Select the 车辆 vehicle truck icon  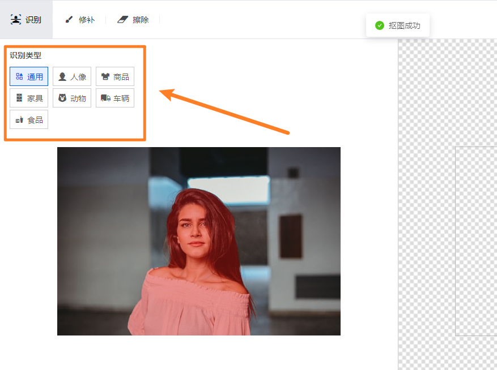[x=105, y=98]
